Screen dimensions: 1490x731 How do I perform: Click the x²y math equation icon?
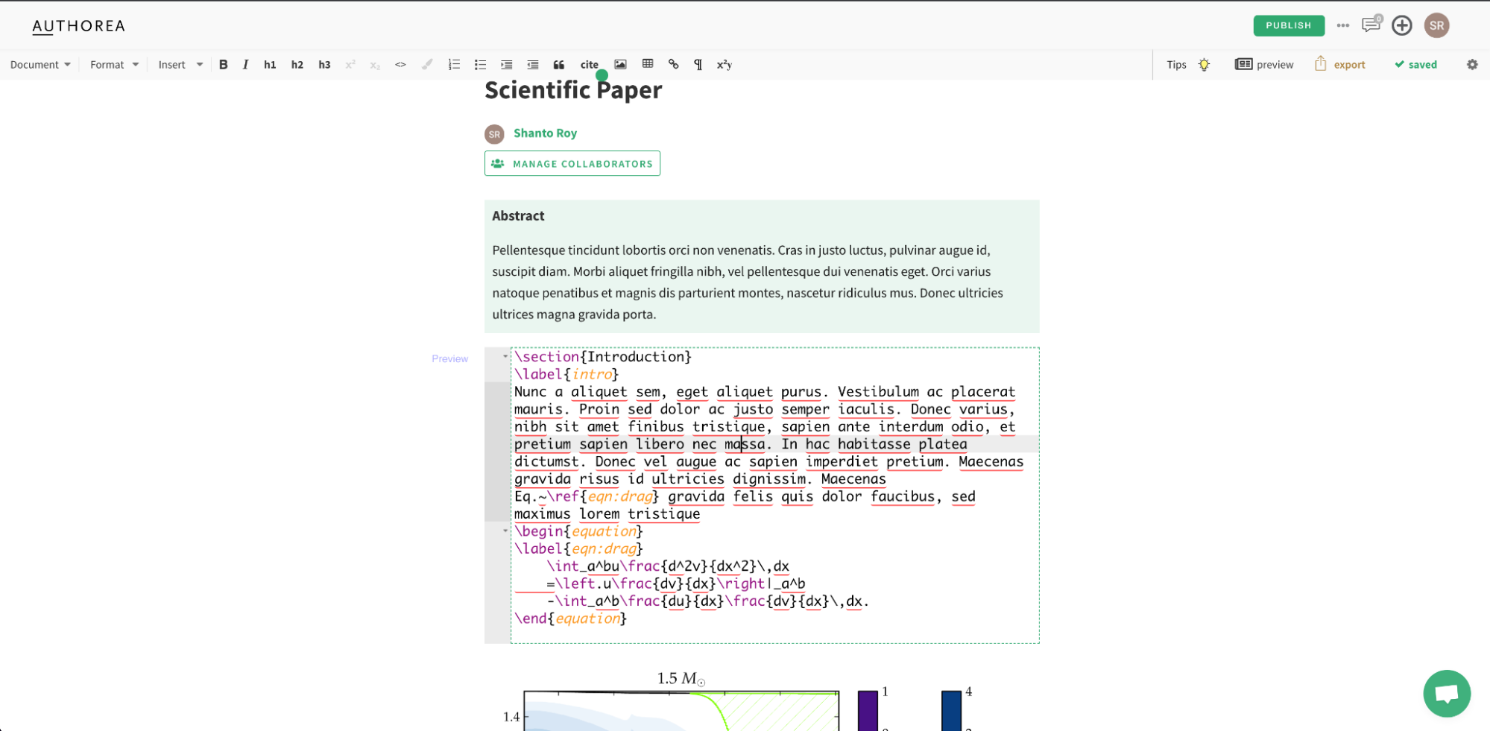tap(724, 65)
